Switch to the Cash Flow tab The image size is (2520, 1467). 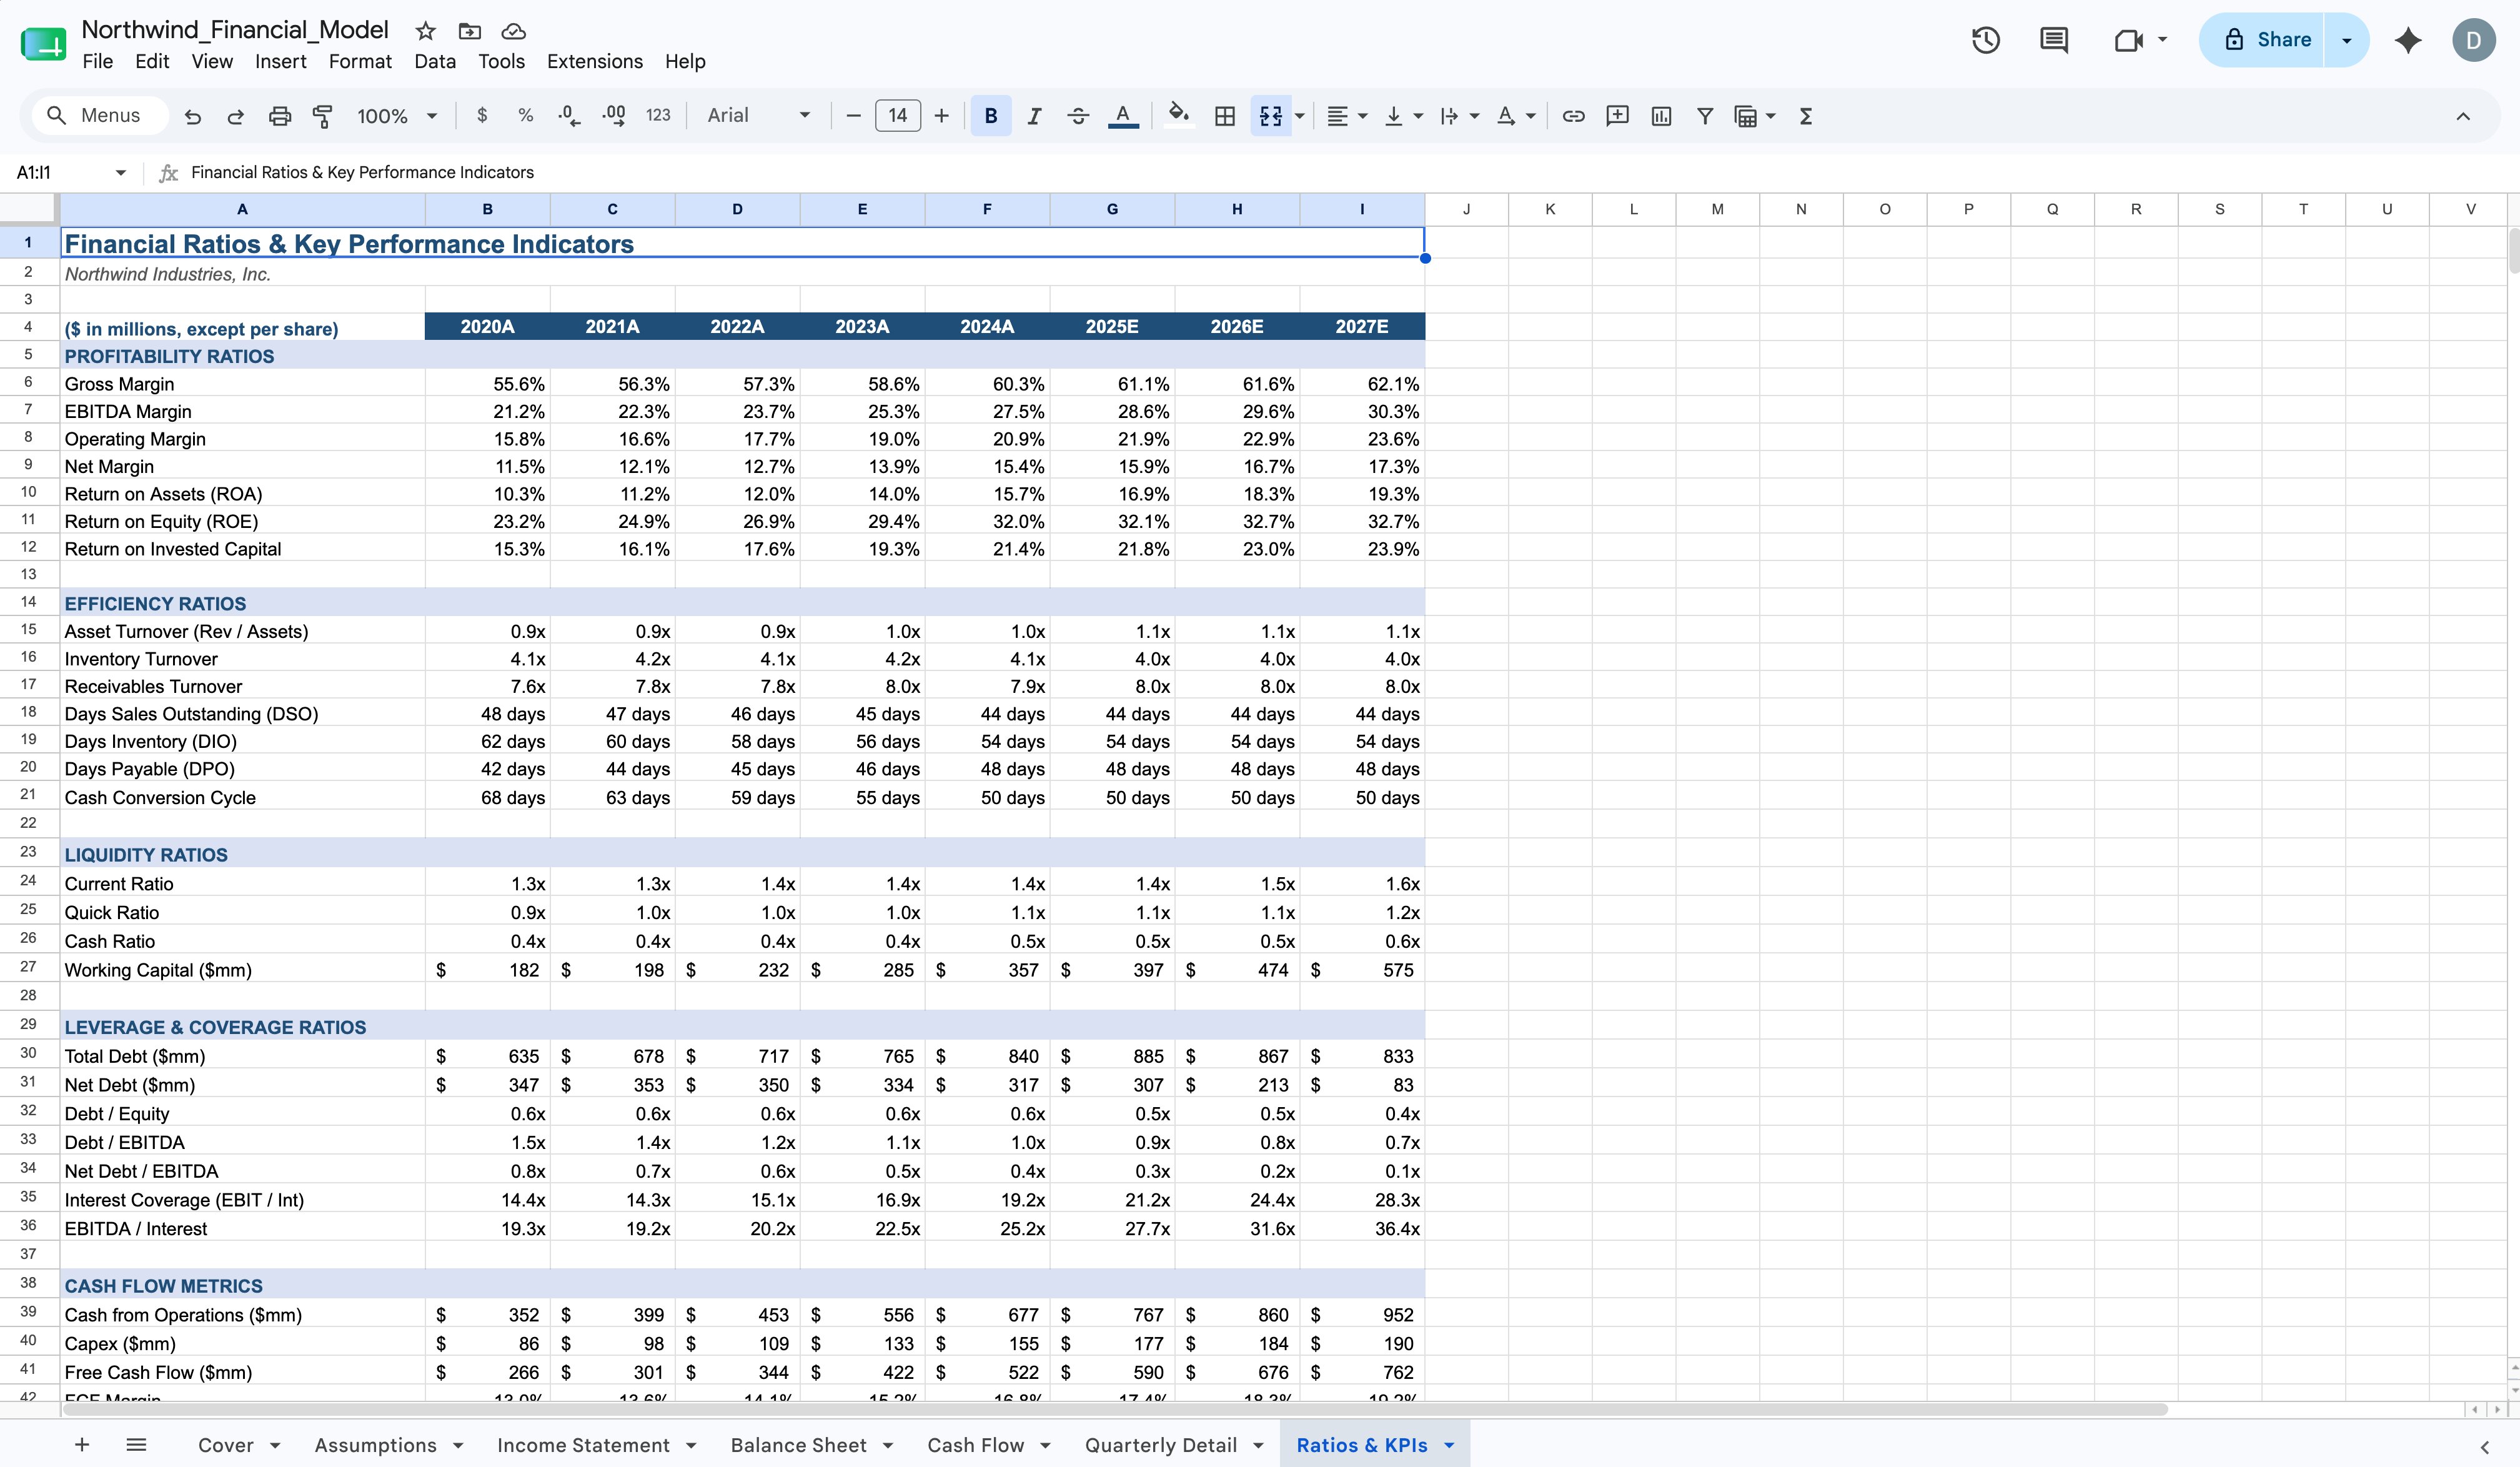tap(975, 1445)
